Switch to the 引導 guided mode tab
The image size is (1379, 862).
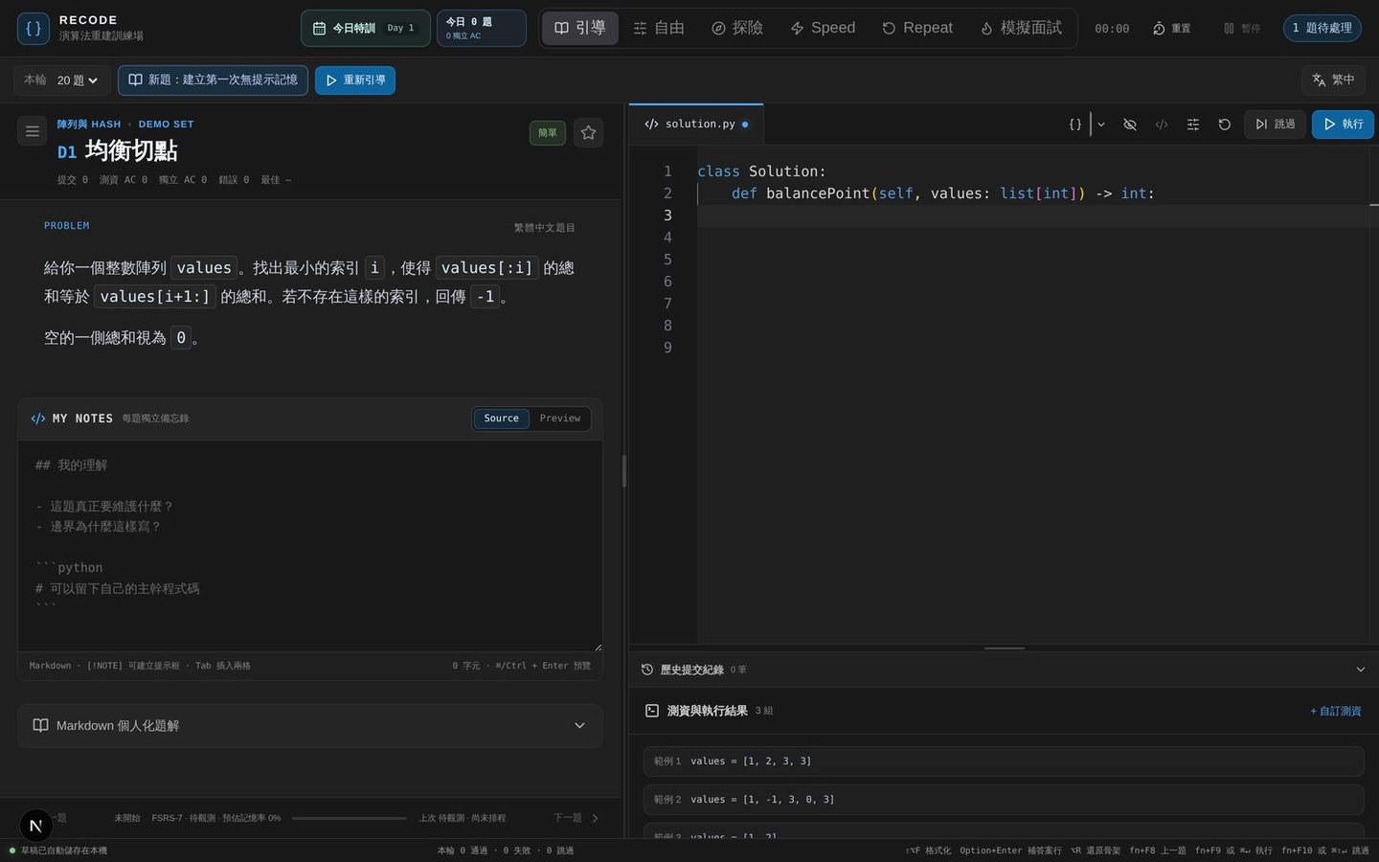click(x=580, y=28)
